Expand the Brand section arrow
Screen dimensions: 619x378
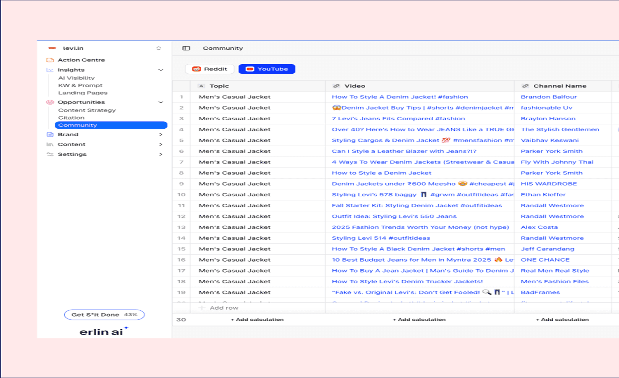coord(161,134)
